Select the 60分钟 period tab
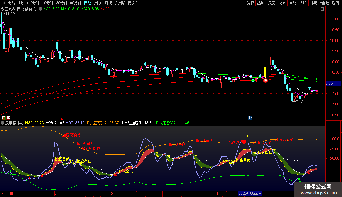 click(75, 3)
